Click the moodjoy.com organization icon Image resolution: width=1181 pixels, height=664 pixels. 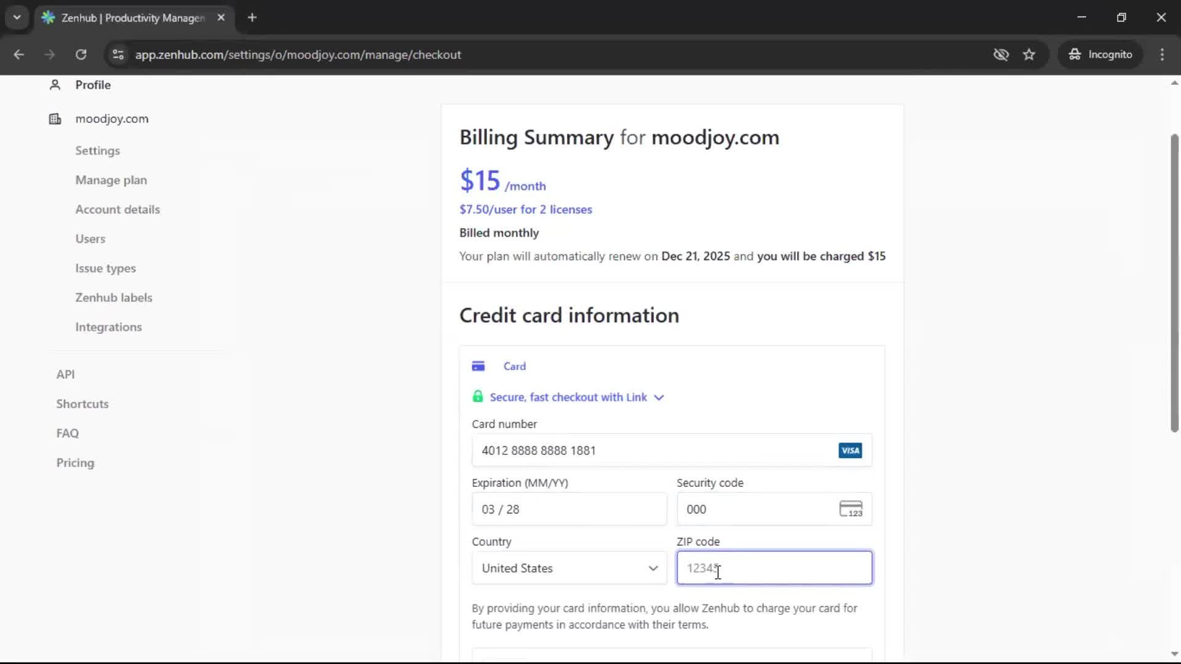[x=55, y=119]
